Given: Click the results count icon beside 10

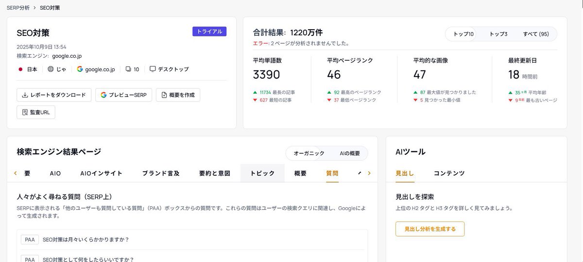Looking at the screenshot, I should (128, 69).
